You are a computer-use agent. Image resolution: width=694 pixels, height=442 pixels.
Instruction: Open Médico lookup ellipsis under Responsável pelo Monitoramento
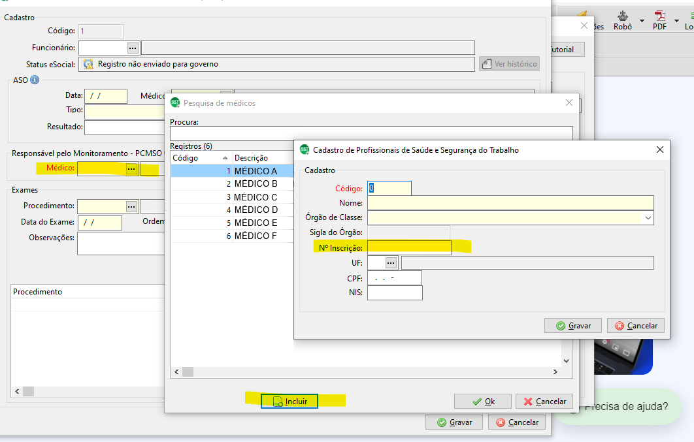(x=131, y=169)
